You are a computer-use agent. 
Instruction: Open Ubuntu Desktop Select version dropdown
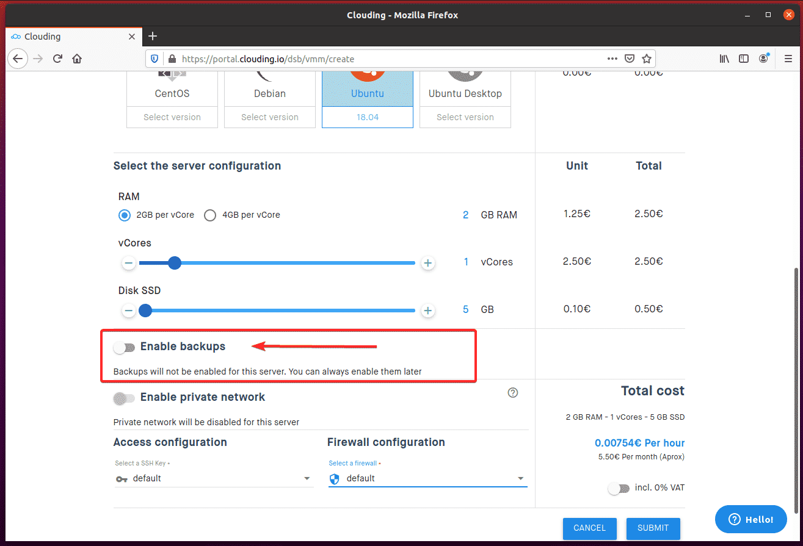465,117
